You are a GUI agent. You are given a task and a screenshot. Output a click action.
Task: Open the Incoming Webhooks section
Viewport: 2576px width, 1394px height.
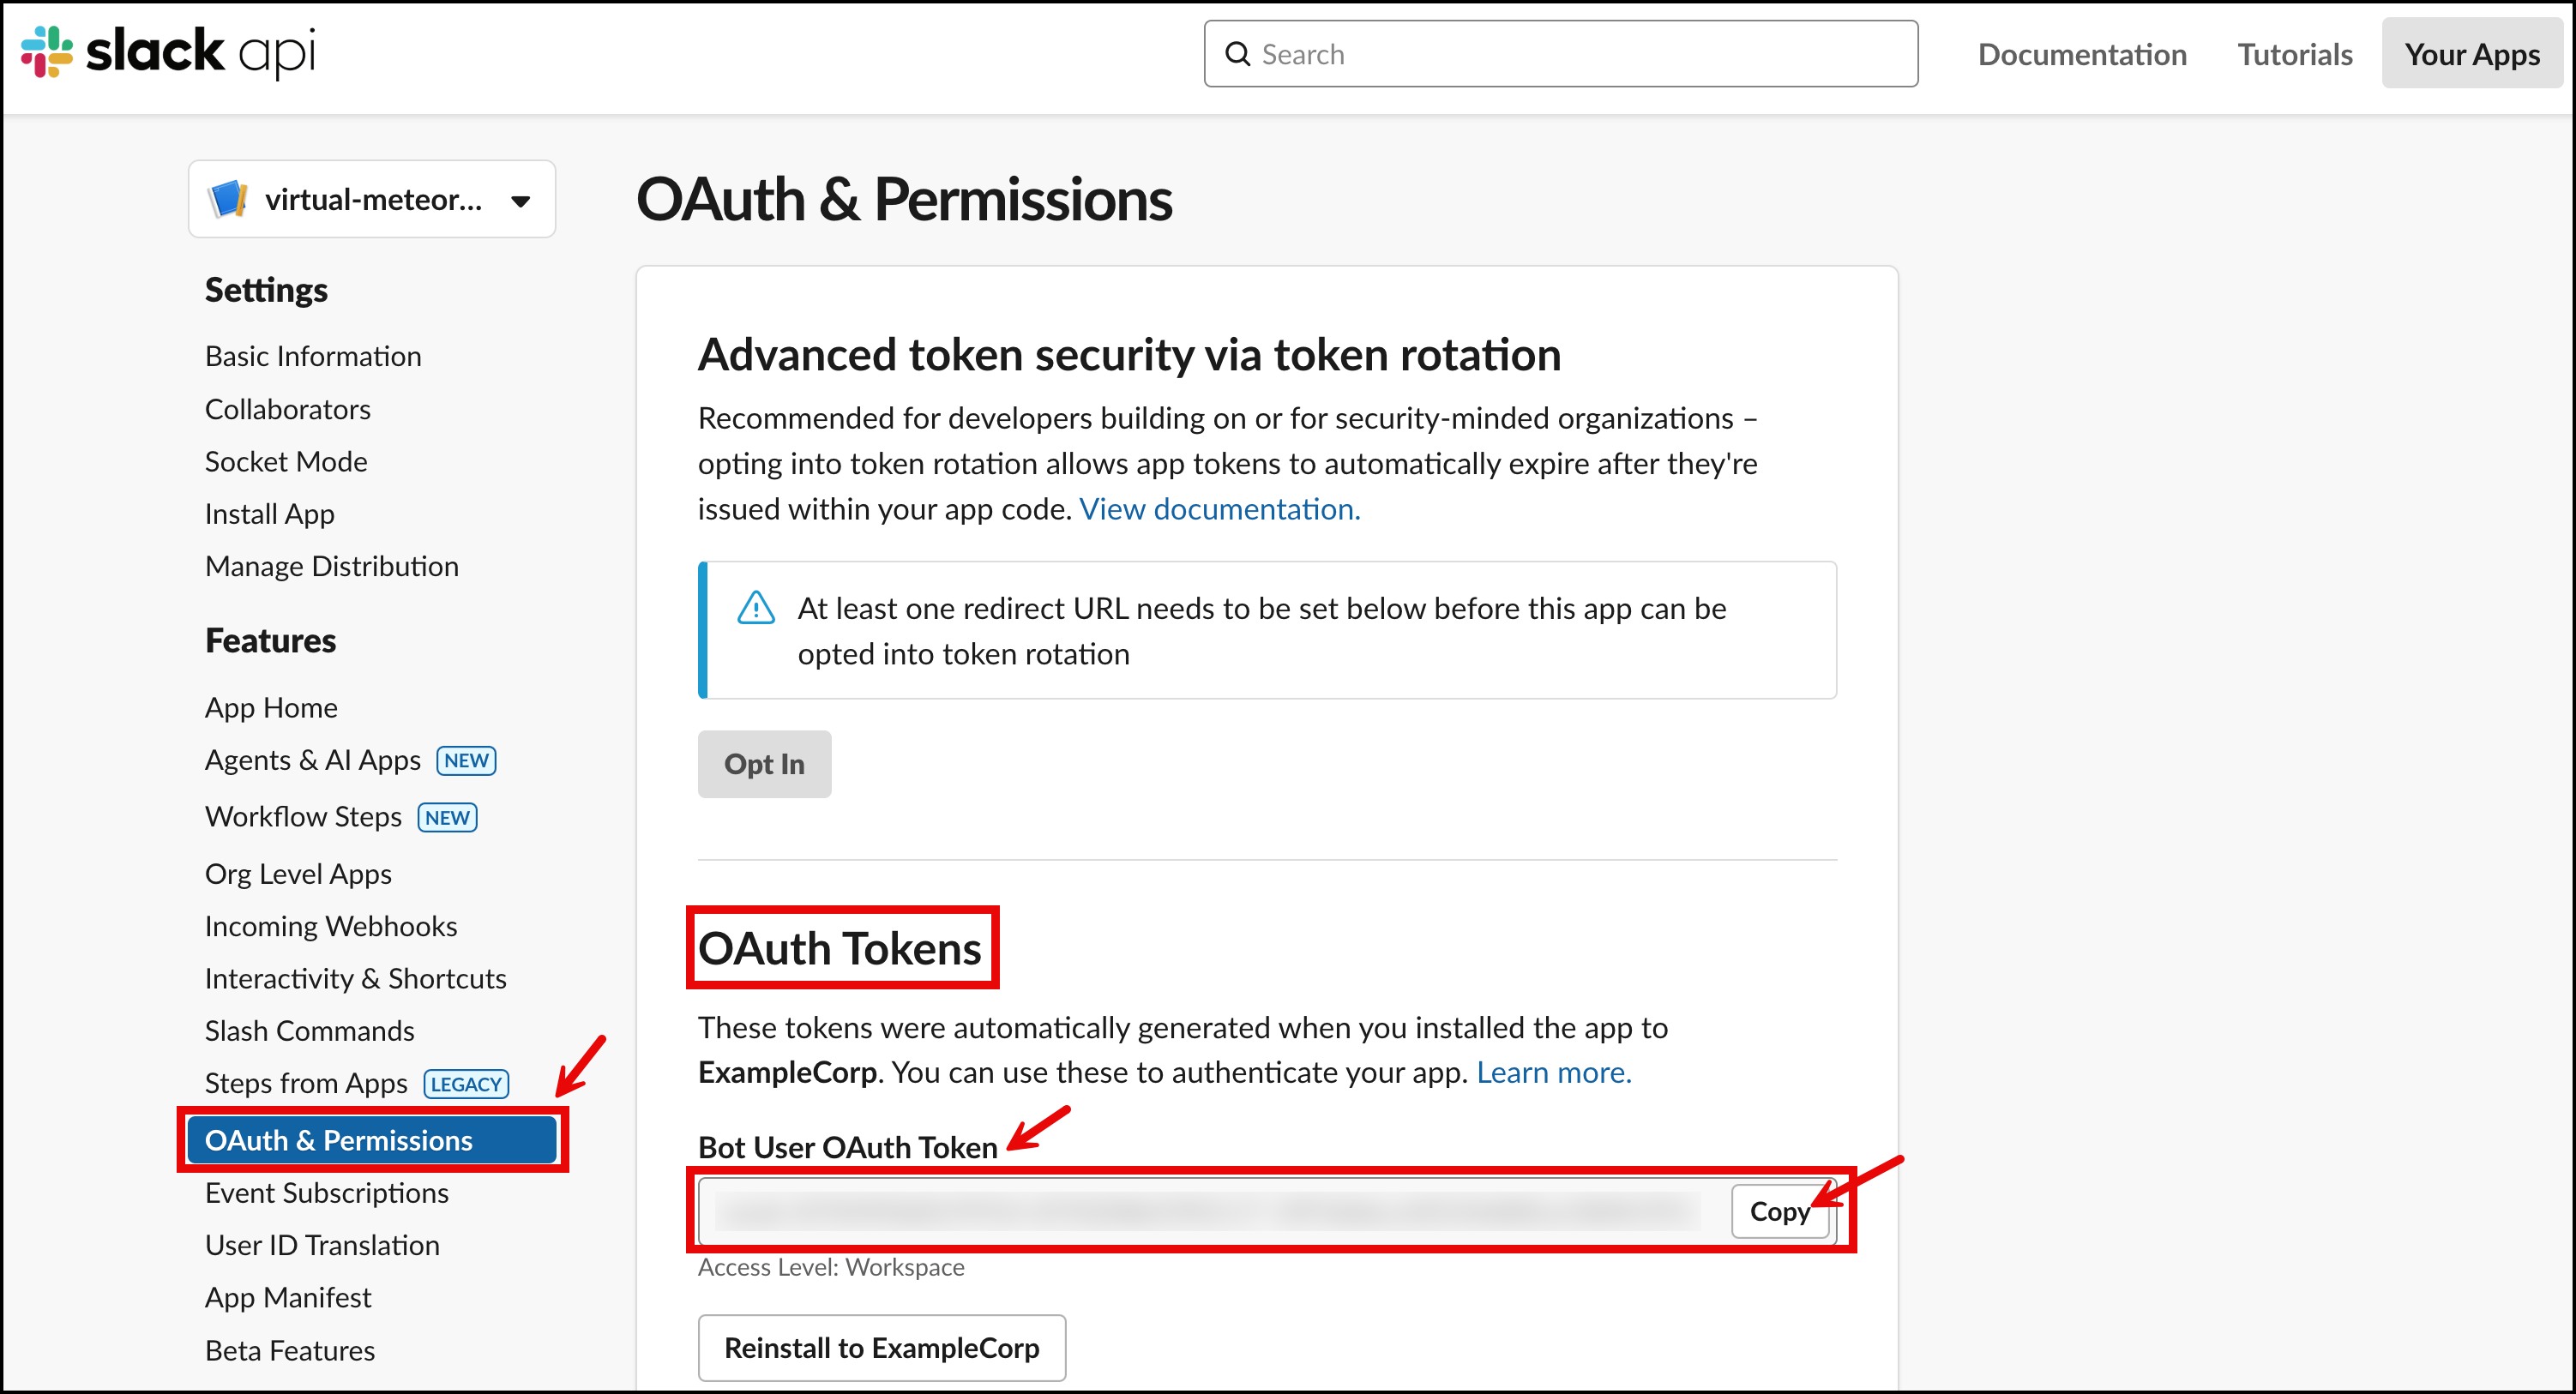click(331, 926)
